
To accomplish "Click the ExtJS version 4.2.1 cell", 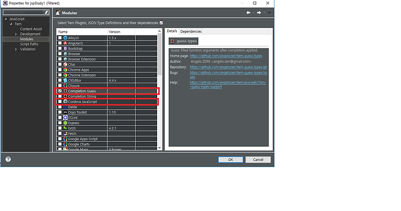I will pos(121,128).
